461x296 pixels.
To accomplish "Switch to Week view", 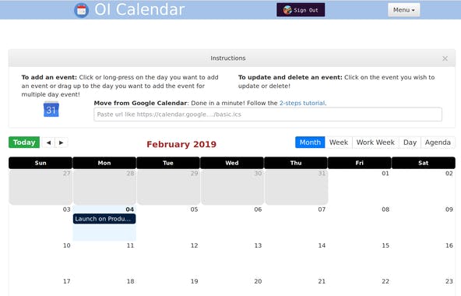I will (339, 143).
